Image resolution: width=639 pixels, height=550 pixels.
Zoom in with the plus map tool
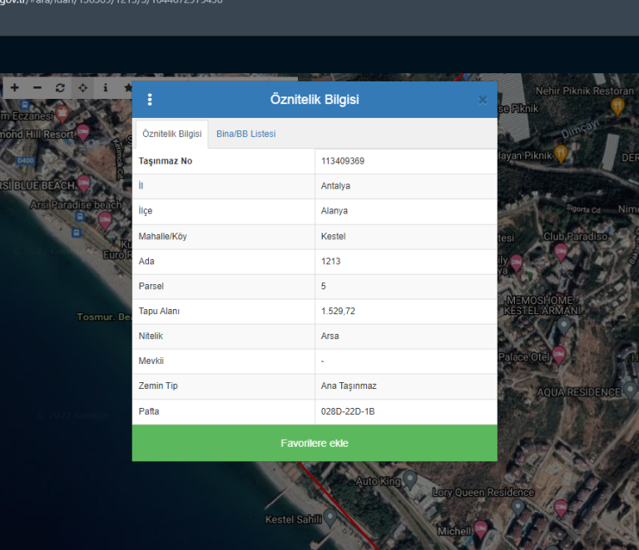pos(15,87)
